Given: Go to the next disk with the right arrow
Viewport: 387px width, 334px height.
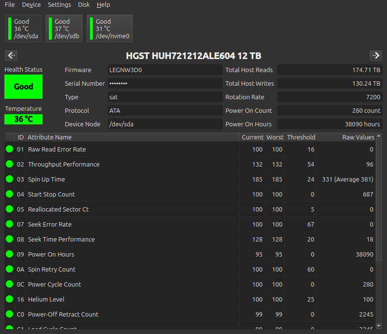Looking at the screenshot, I should click(x=376, y=56).
